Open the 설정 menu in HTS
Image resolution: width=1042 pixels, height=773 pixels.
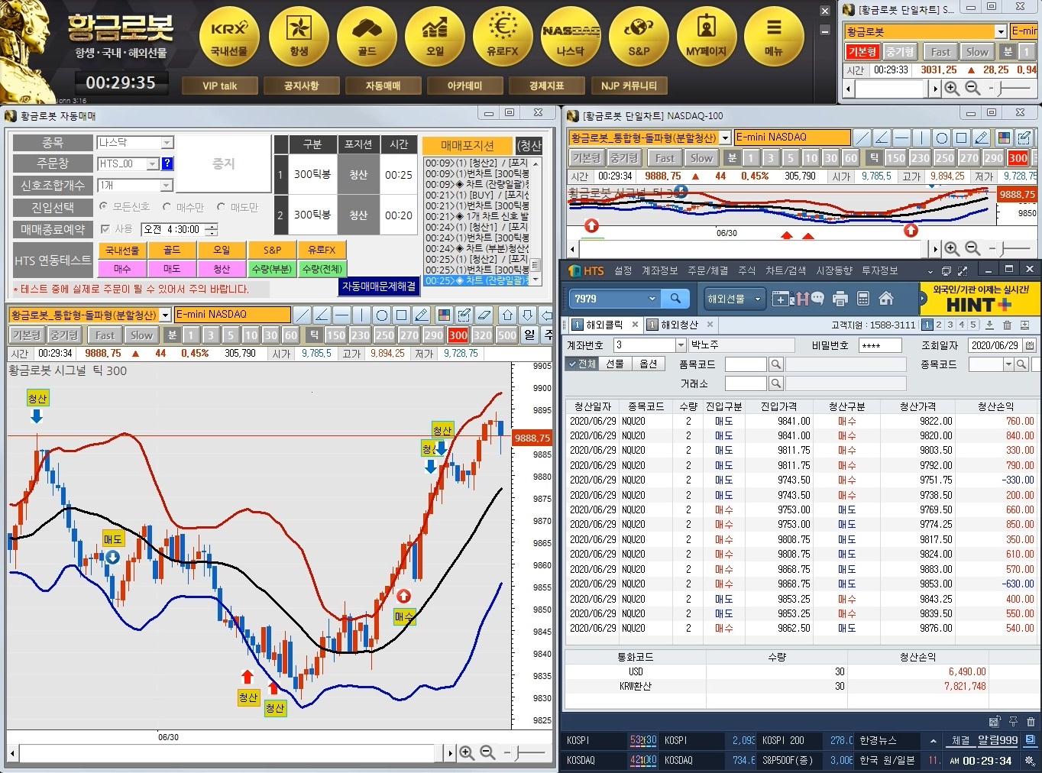coord(623,270)
